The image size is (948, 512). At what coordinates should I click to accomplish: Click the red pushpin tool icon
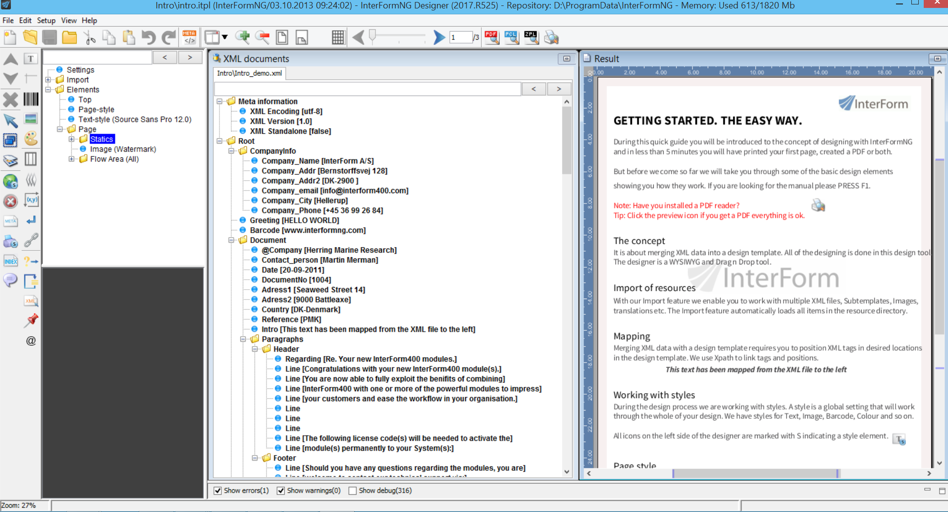point(31,320)
